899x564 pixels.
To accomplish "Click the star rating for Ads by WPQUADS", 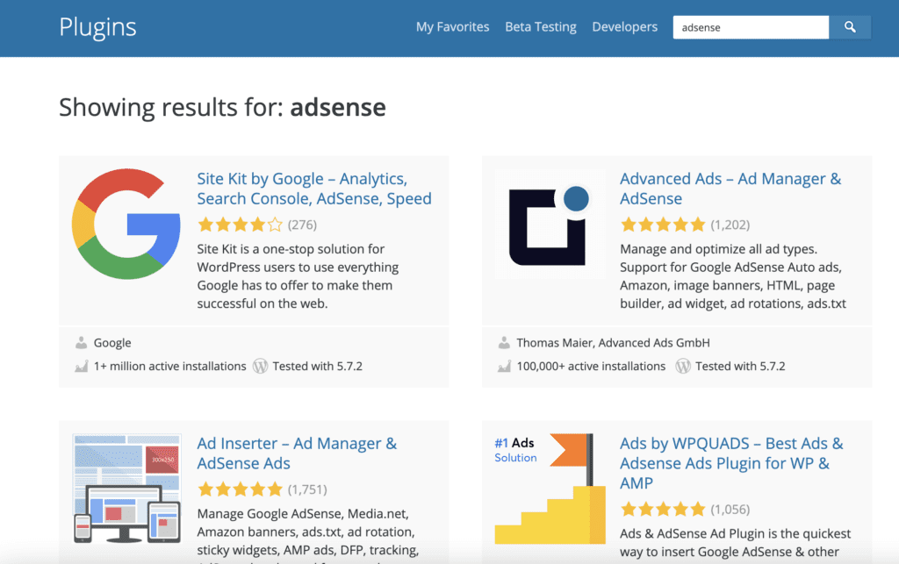I will click(x=663, y=509).
